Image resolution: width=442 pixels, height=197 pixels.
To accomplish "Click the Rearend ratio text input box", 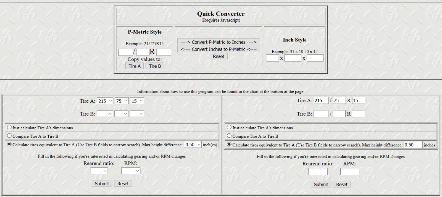I will pos(318,172).
